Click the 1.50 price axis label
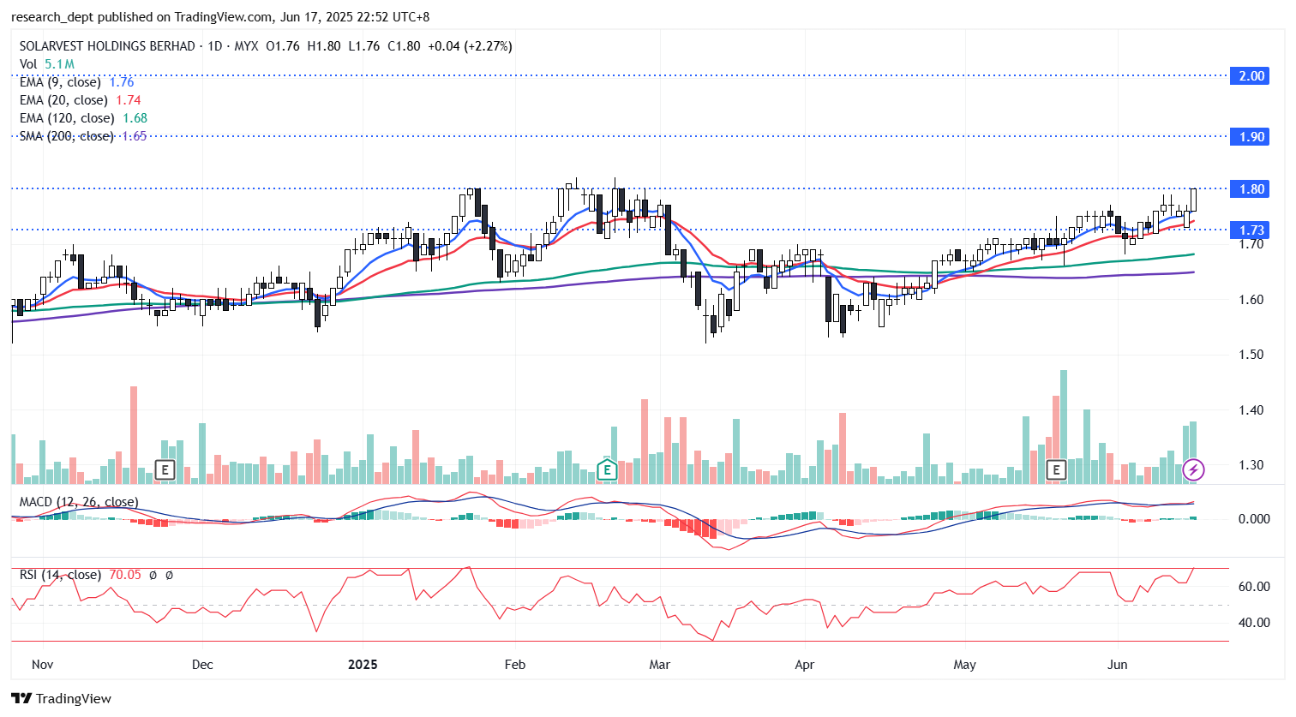 click(1251, 355)
